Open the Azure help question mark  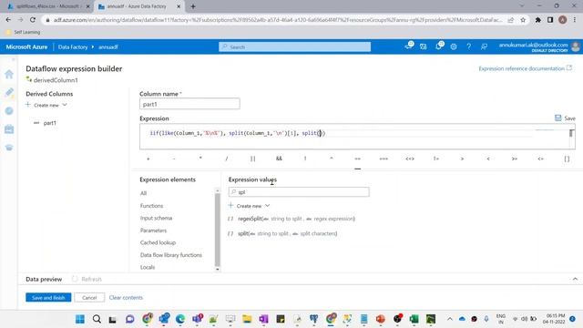[x=469, y=46]
